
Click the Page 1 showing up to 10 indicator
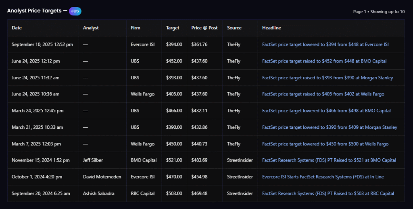[x=379, y=12]
